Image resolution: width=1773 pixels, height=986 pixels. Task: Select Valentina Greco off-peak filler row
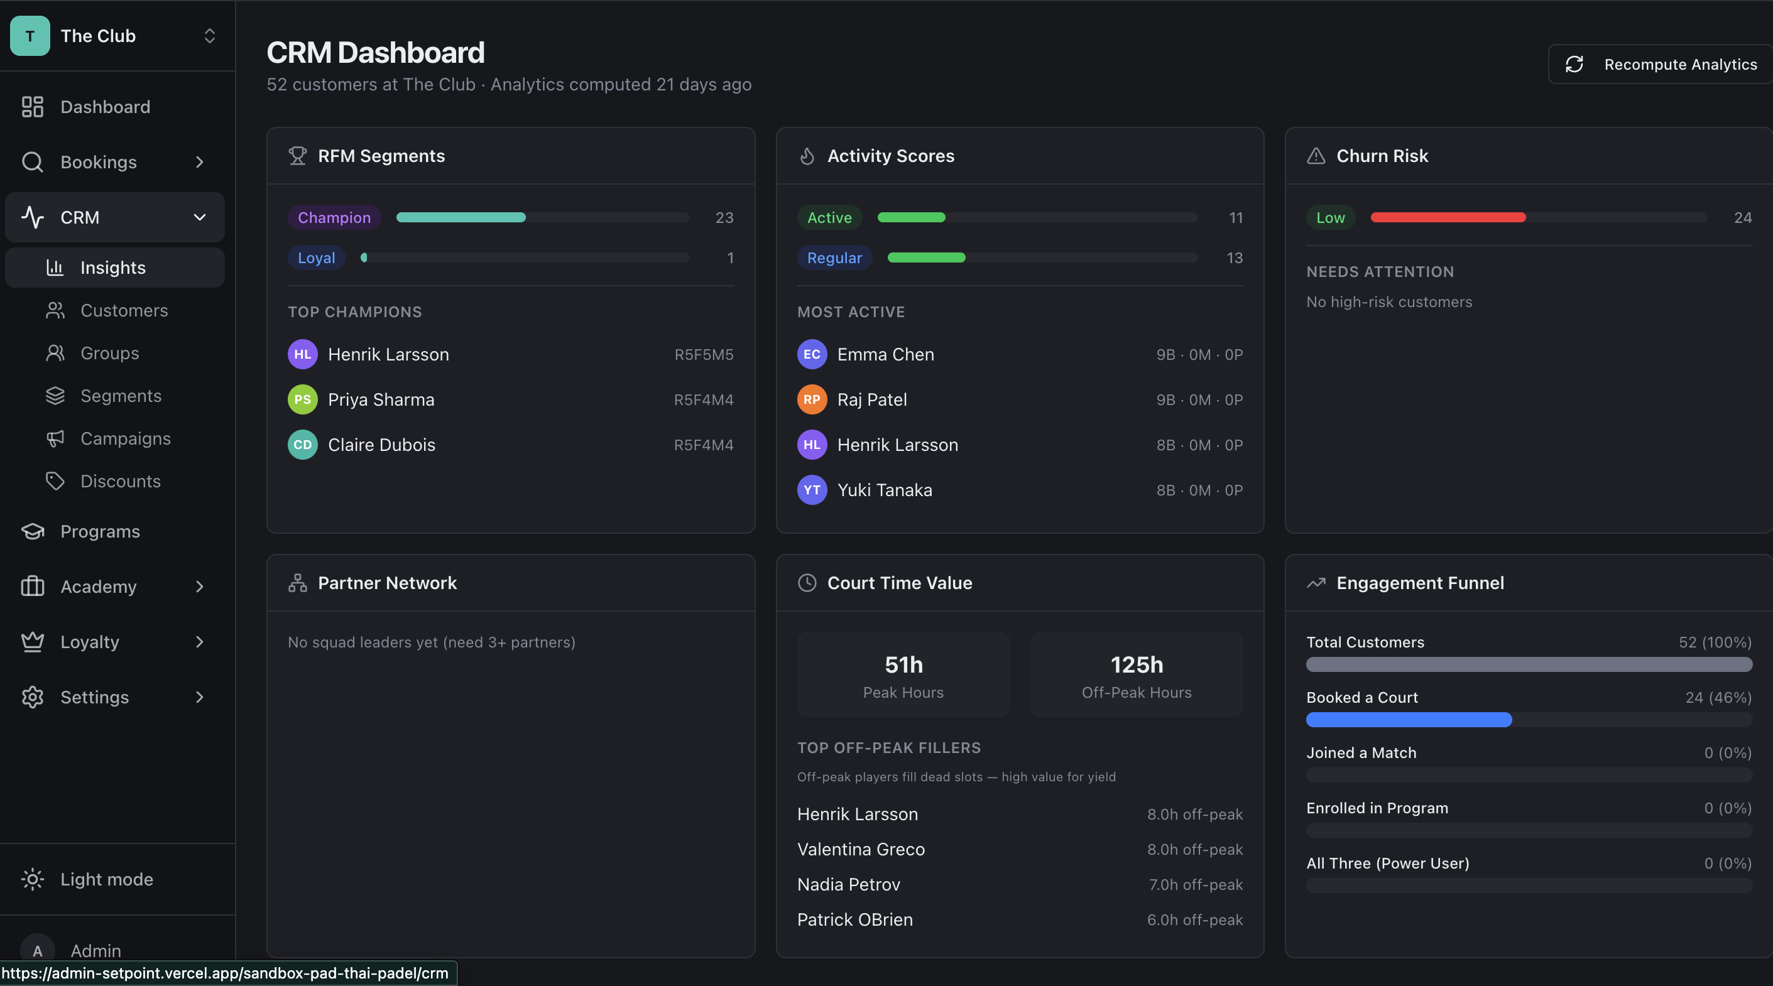click(1019, 849)
